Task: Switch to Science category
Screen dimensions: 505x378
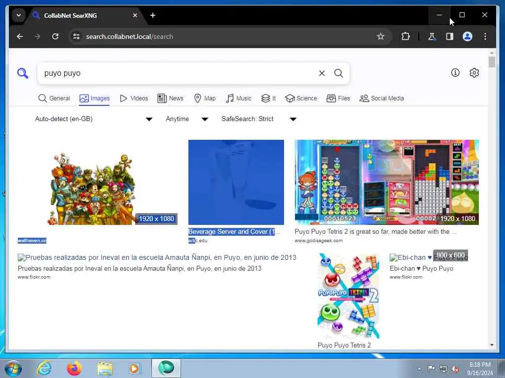Action: pos(301,98)
